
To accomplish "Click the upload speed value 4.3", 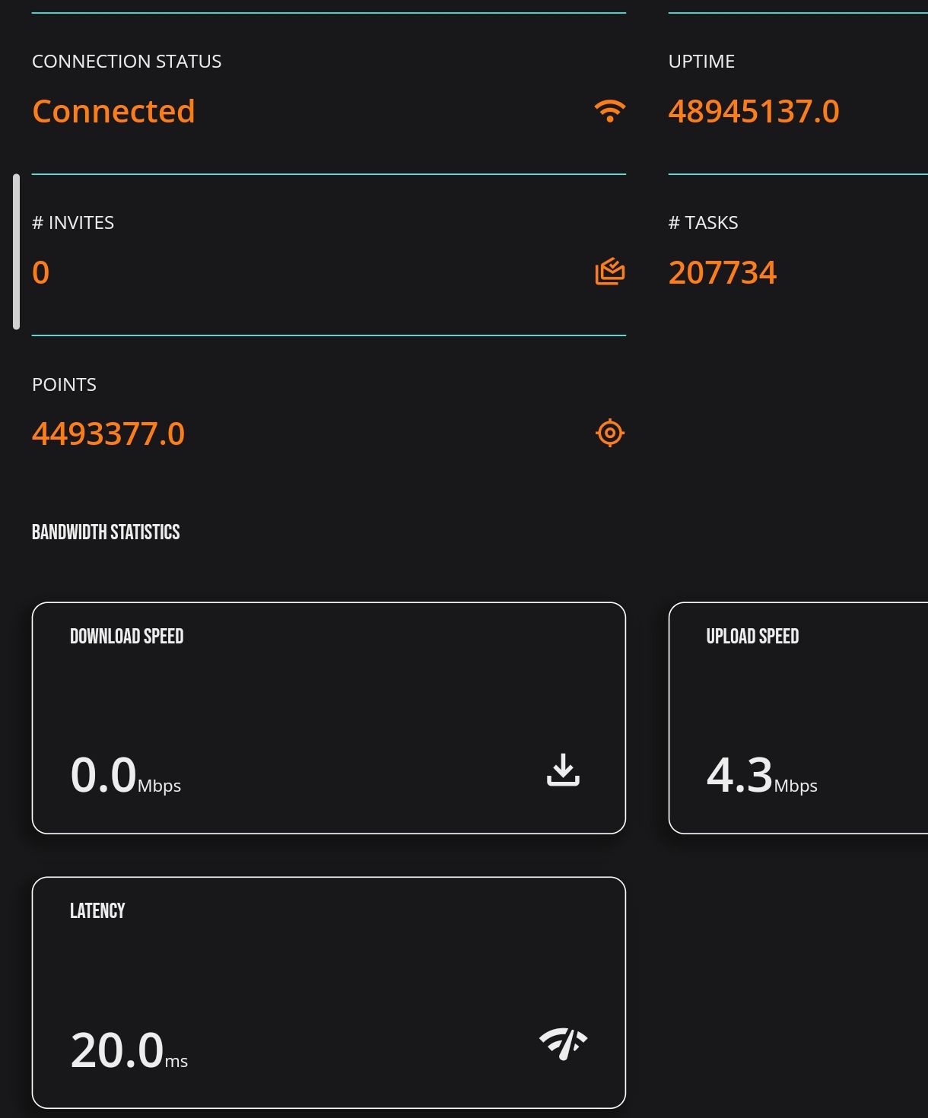I will coord(739,775).
